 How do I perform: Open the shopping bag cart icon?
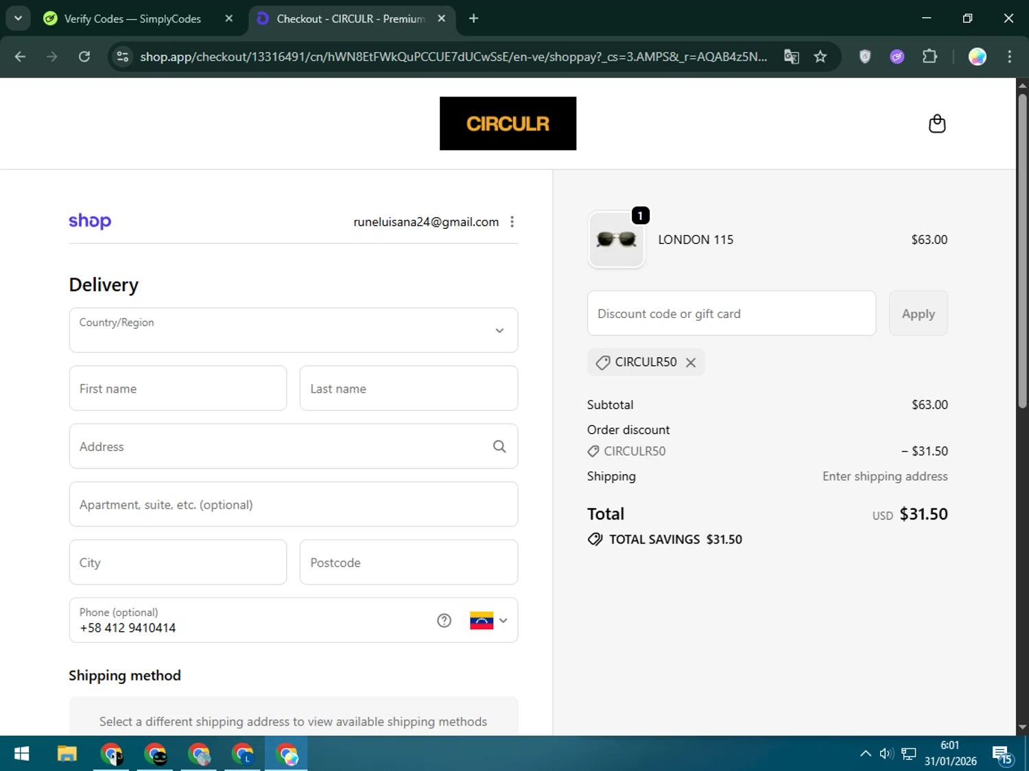pyautogui.click(x=937, y=124)
